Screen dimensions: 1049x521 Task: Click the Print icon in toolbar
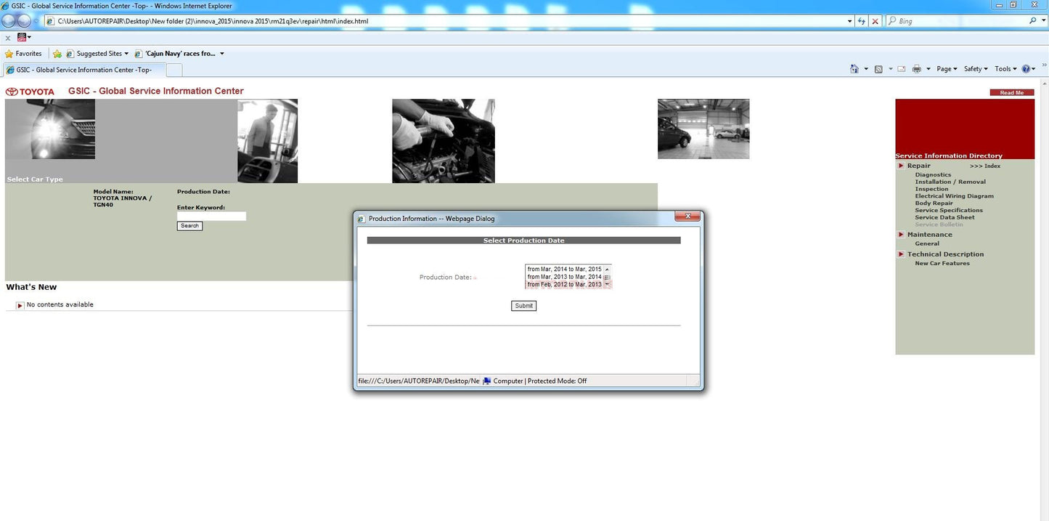pyautogui.click(x=916, y=69)
